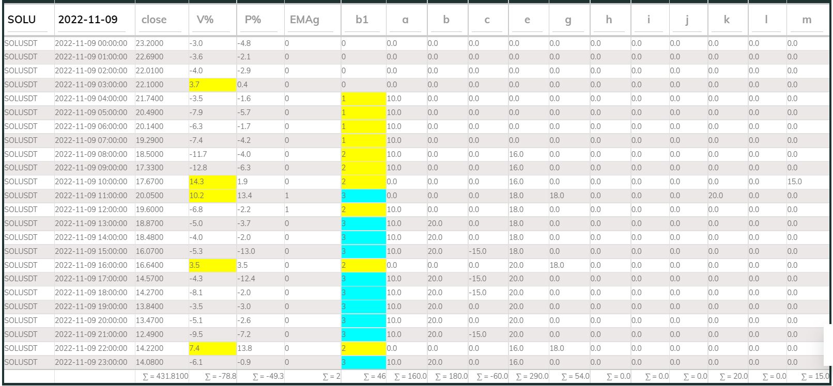Select the P% column filter header
The width and height of the screenshot is (833, 386).
click(260, 20)
